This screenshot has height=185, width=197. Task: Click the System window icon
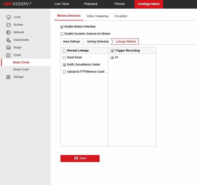9,25
